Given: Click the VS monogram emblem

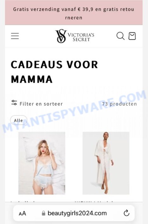Looking at the screenshot, I should 61,36.
